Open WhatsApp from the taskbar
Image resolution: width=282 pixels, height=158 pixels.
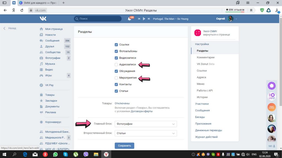pos(55,154)
